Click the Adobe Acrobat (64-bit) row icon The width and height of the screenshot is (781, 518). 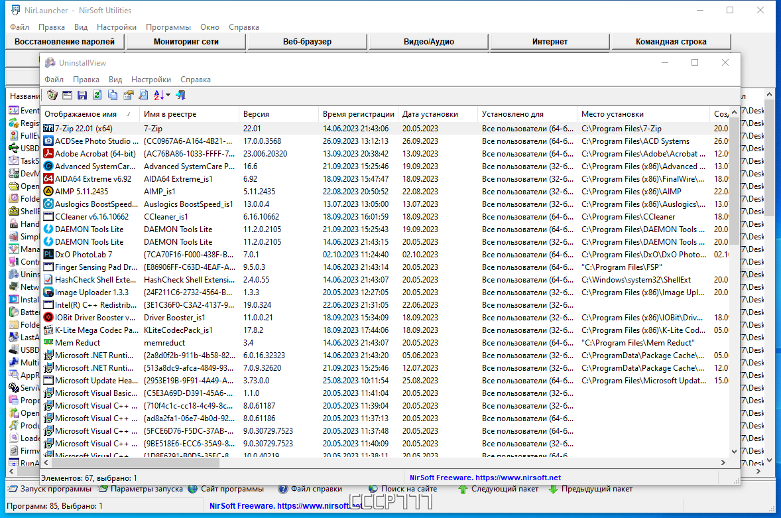pyautogui.click(x=48, y=154)
